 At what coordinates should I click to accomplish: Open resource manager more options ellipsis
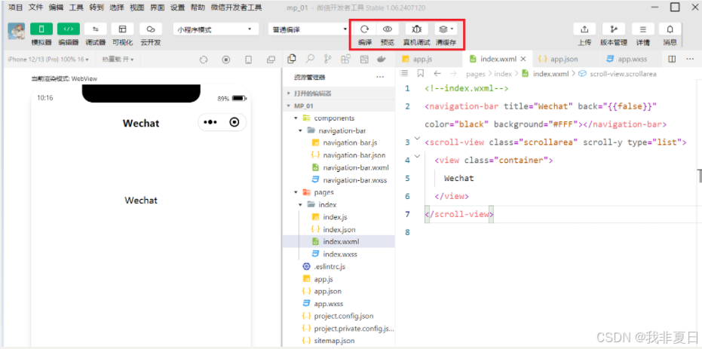coord(380,77)
